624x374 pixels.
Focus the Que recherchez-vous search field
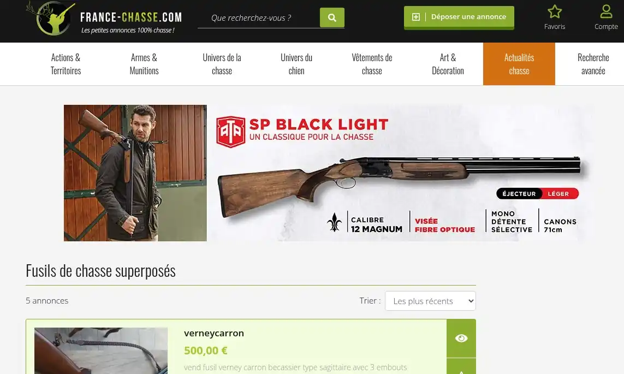[x=259, y=18]
